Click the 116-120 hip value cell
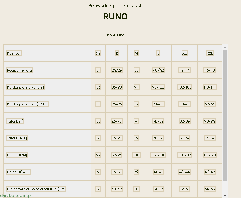 [x=210, y=155]
